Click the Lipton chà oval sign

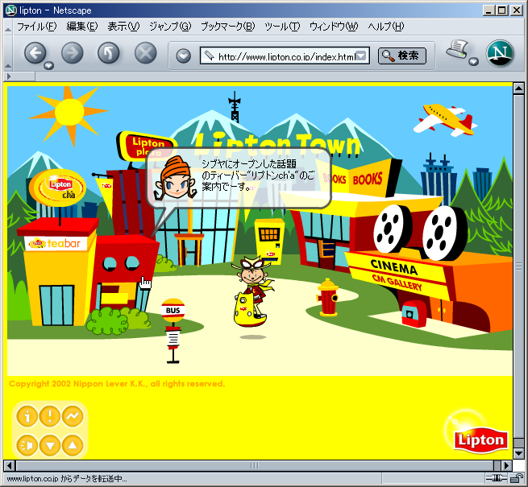58,188
